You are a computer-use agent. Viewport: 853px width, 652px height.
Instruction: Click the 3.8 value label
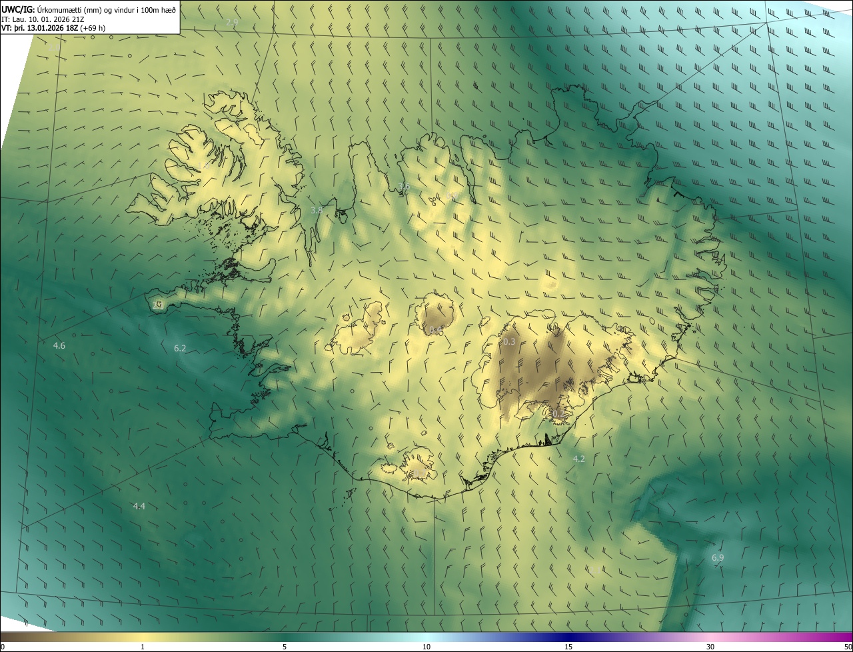click(x=317, y=210)
